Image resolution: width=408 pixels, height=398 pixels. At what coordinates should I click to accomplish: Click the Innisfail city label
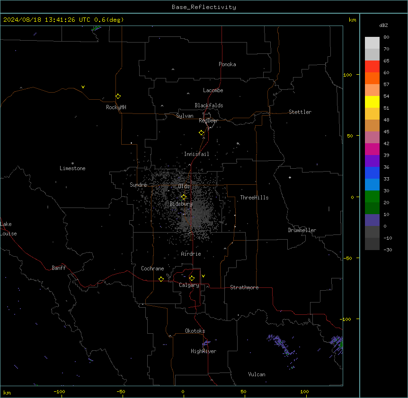point(196,154)
